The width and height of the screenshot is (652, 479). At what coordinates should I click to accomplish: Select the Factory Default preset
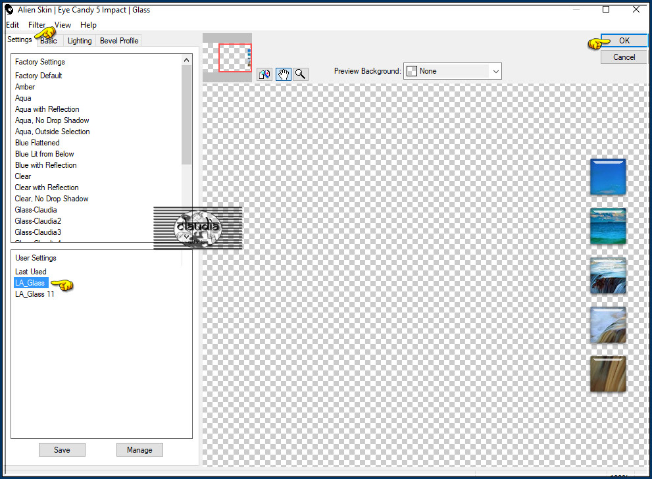click(x=39, y=76)
